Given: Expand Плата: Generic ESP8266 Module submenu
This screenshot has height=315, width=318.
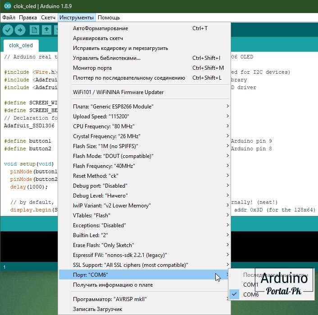Looking at the screenshot, I should coord(145,107).
